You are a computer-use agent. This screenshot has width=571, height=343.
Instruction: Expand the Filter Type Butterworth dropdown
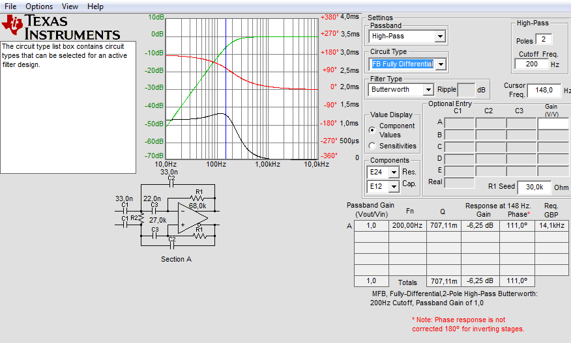coord(429,89)
